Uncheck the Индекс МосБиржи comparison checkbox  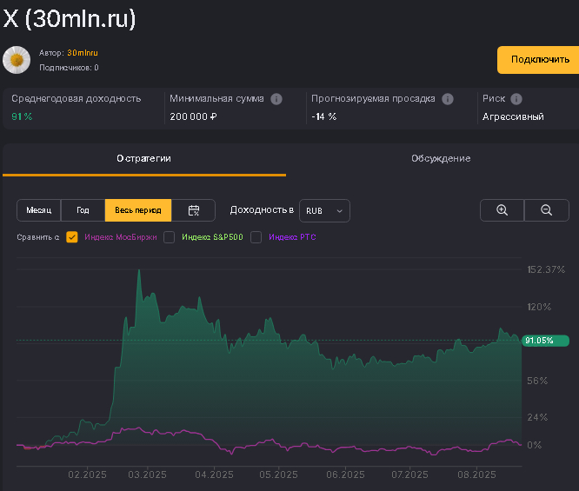(72, 236)
